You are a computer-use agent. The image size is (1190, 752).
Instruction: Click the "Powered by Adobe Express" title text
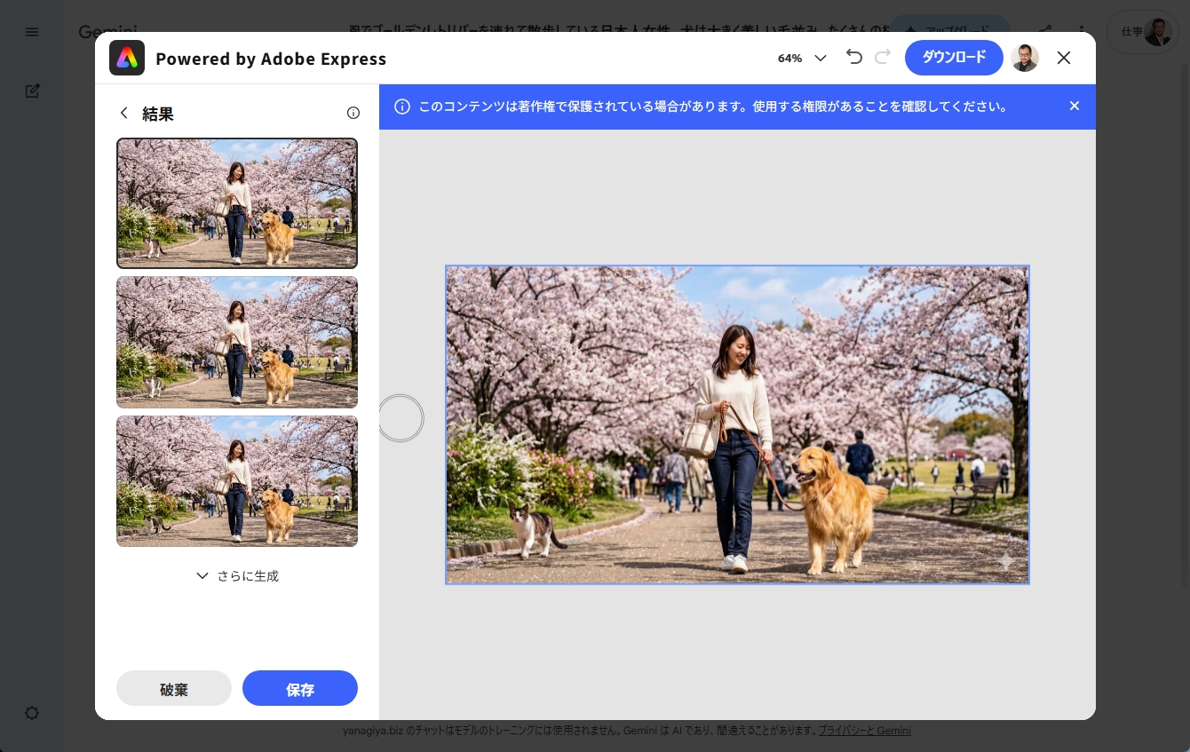(x=271, y=59)
